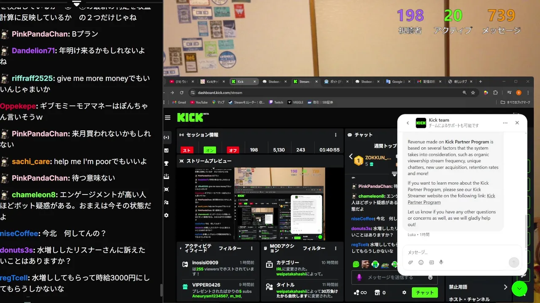The width and height of the screenshot is (540, 303).
Task: Open the YouTube bookmark
Action: pos(199,102)
